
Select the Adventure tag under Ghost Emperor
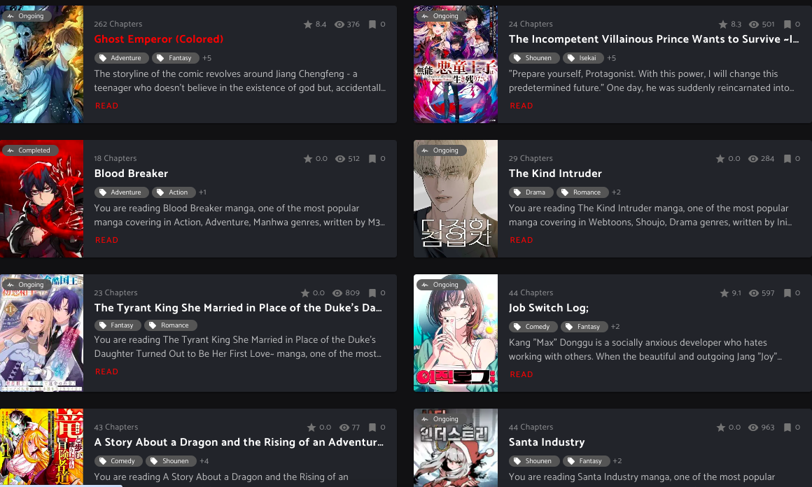pos(121,58)
